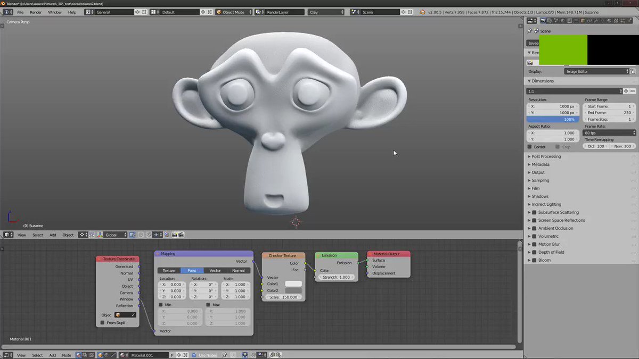Viewport: 639px width, 359px height.
Task: Enable Min checkbox in Mapping node
Action: (161, 305)
